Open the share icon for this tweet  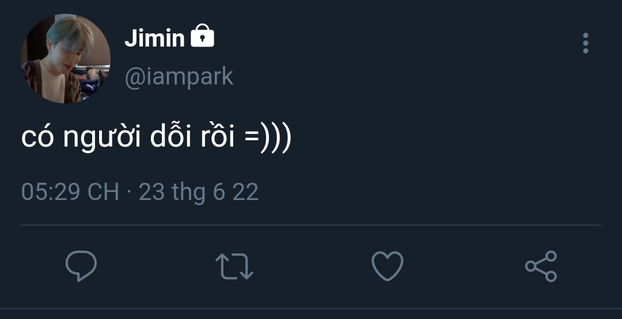(541, 266)
